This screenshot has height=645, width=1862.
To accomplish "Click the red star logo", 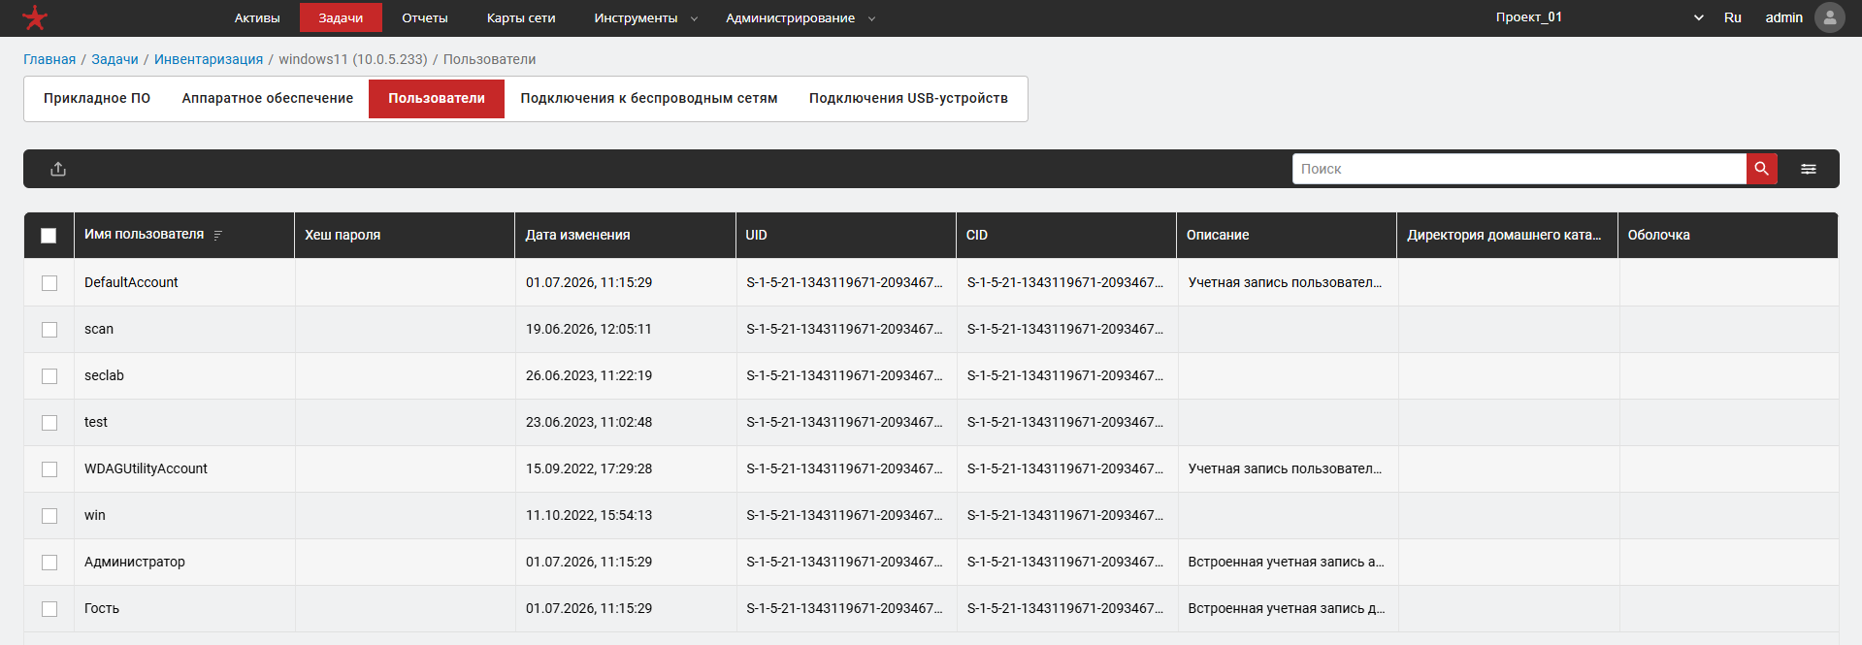I will (35, 17).
